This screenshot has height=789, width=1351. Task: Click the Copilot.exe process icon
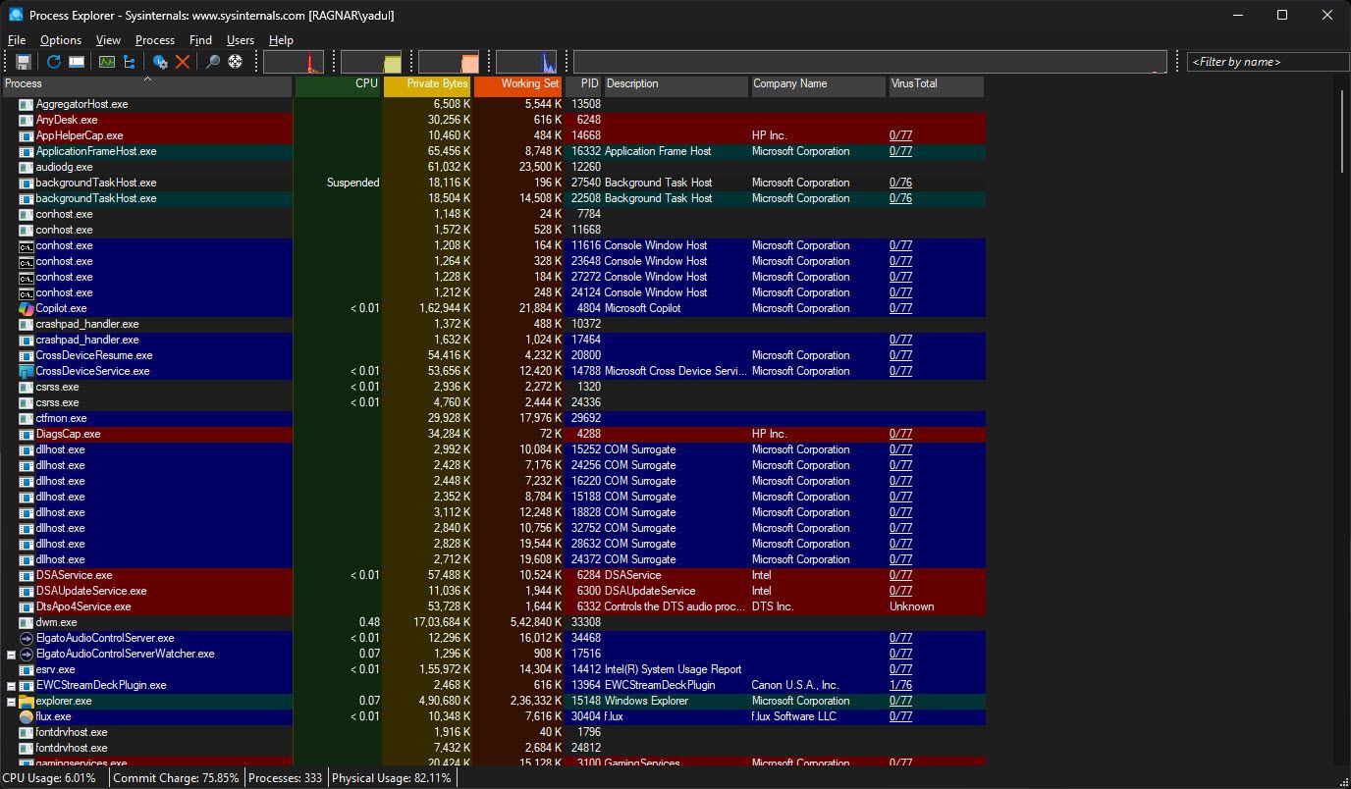click(27, 308)
